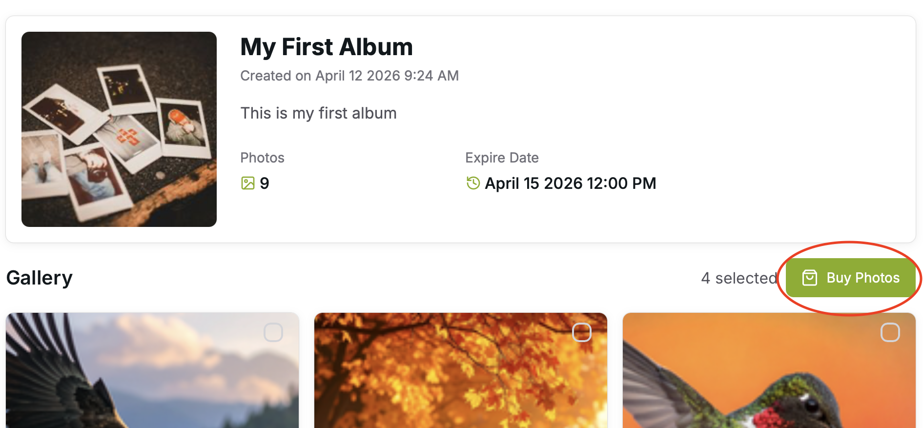923x428 pixels.
Task: Click the "4 selected" counter text
Action: pos(739,278)
